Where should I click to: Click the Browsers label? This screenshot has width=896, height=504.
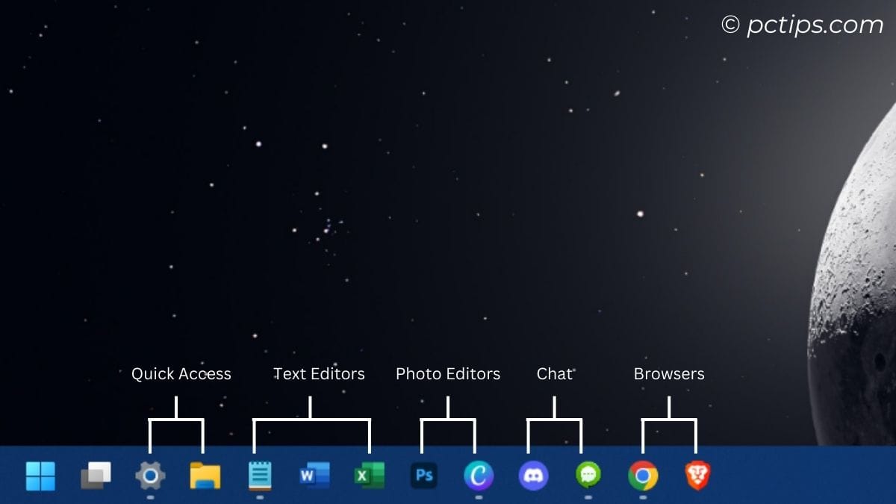(x=669, y=373)
